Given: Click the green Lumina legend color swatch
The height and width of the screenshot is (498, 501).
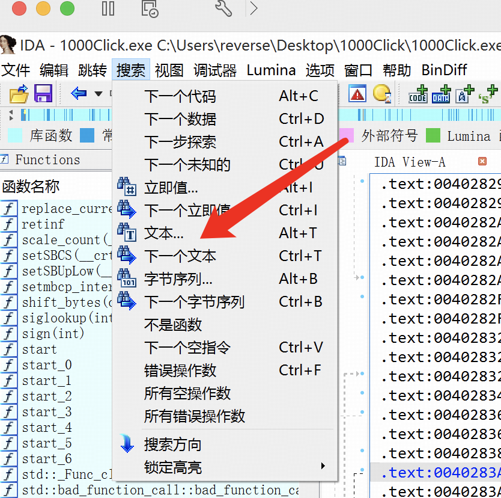Looking at the screenshot, I should click(433, 136).
